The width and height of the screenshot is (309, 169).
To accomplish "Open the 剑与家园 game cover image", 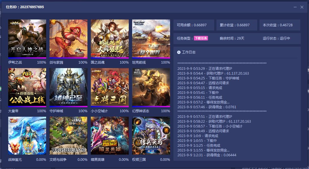I will pos(68,38).
